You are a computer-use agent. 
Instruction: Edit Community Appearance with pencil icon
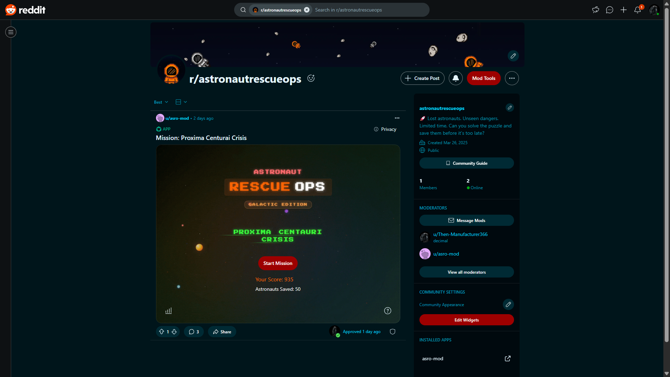[x=508, y=304]
